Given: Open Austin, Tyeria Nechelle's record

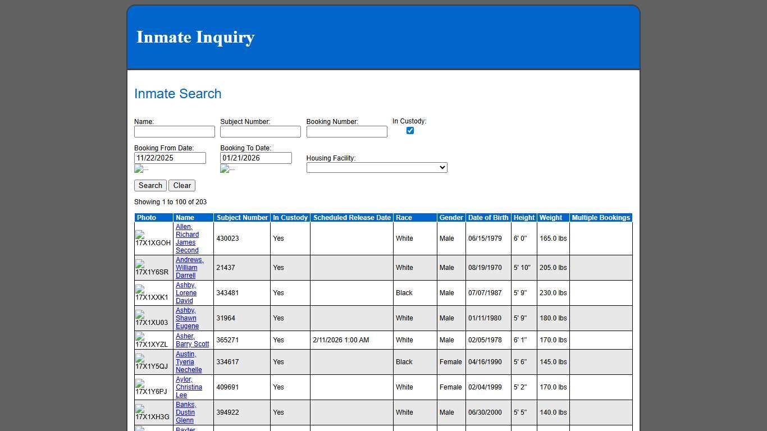Looking at the screenshot, I should (189, 362).
